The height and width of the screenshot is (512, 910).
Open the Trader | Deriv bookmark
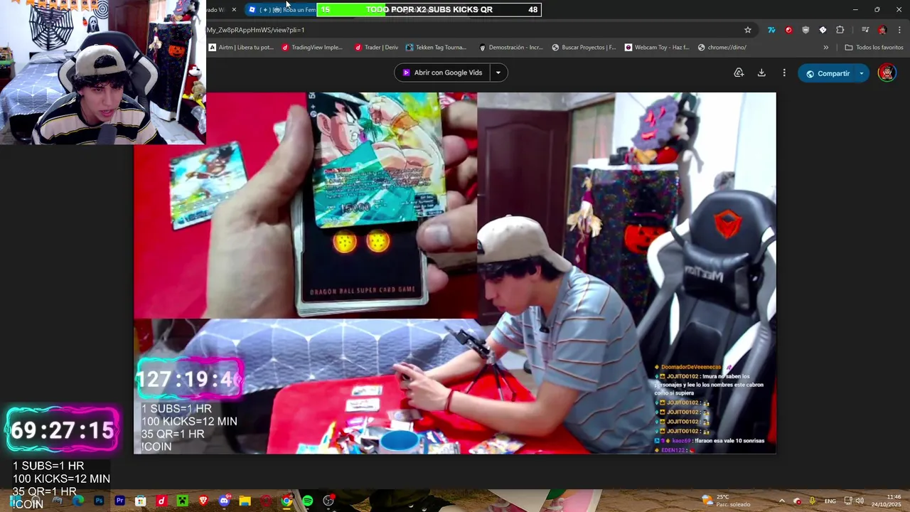(x=377, y=48)
